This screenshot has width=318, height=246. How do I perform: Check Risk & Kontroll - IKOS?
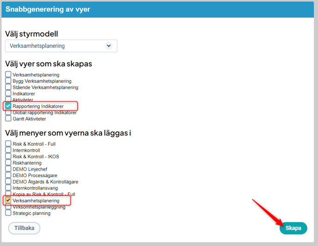click(x=8, y=156)
